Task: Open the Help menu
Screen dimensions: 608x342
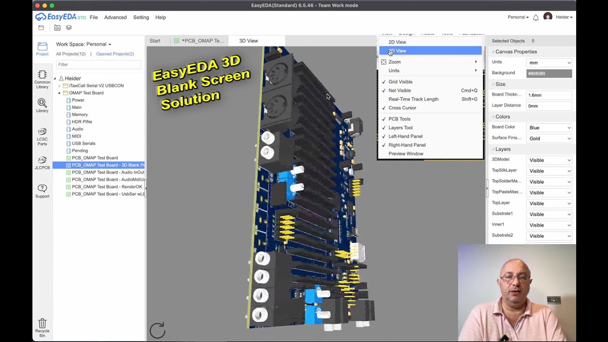Action: [x=161, y=17]
